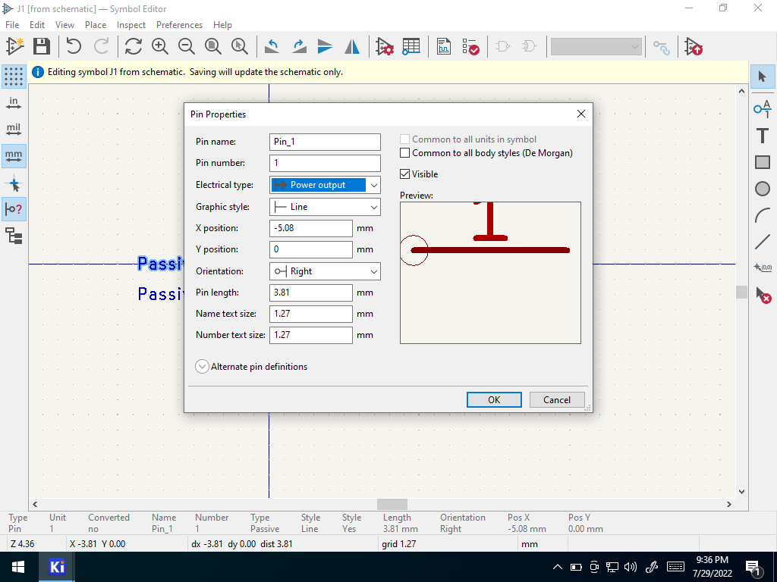Click the Name text size field

coord(310,314)
